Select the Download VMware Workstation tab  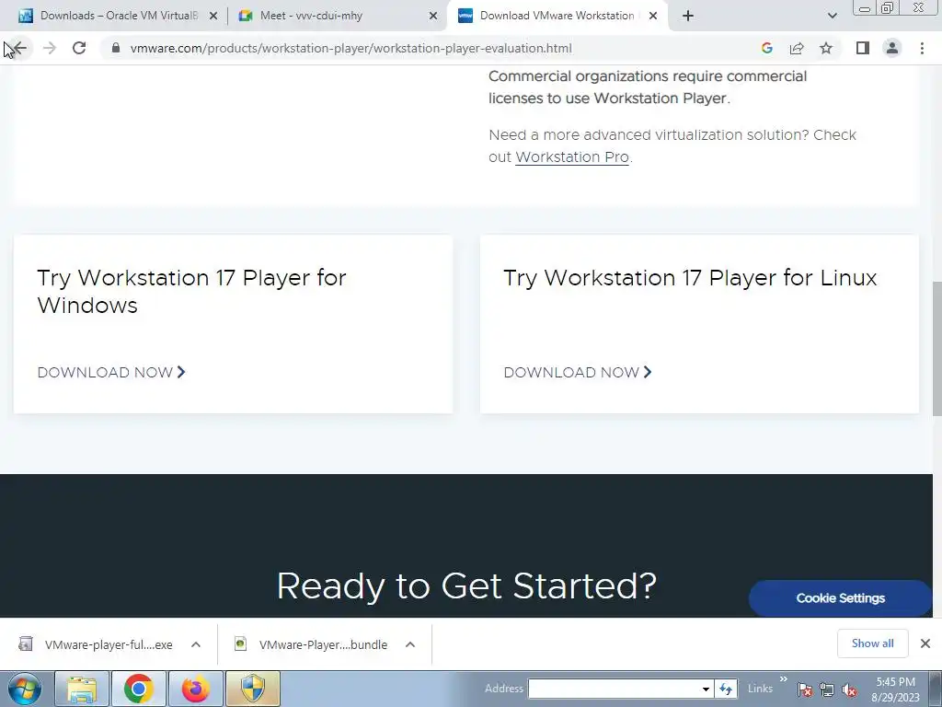[x=557, y=16]
